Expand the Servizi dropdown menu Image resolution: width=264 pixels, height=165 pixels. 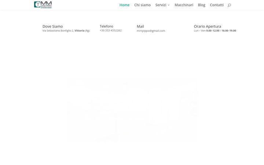tap(162, 5)
